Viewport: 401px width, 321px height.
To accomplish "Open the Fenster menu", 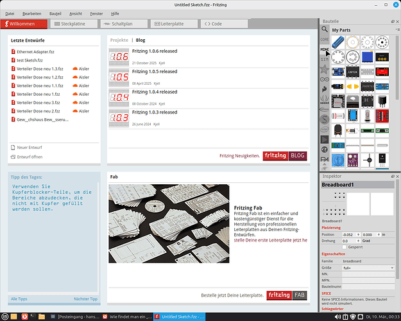I will coord(96,13).
